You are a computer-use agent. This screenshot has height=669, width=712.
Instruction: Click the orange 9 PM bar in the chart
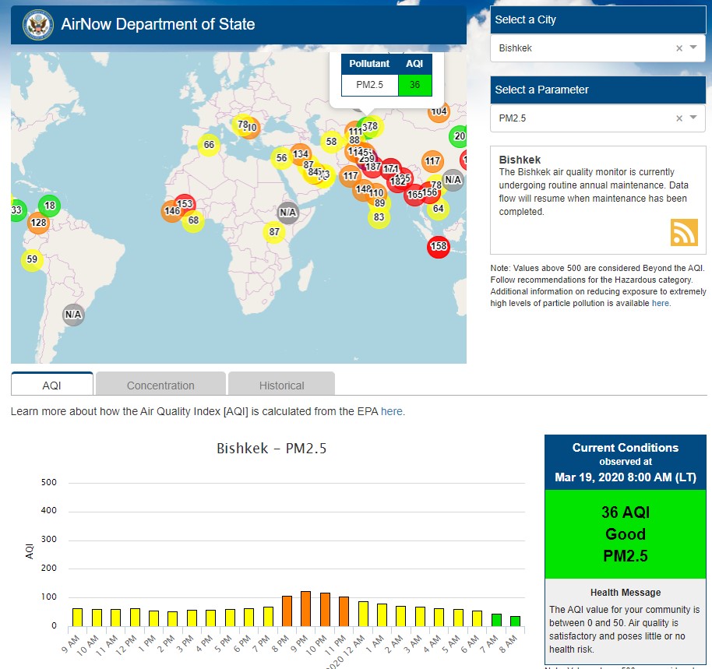[305, 608]
